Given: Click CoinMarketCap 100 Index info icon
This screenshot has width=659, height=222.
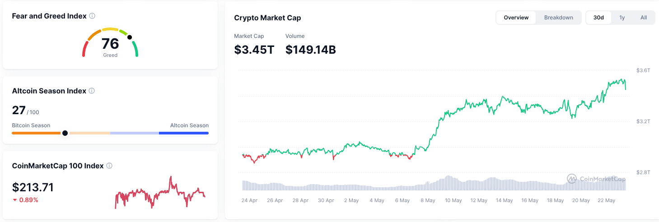Looking at the screenshot, I should (109, 166).
